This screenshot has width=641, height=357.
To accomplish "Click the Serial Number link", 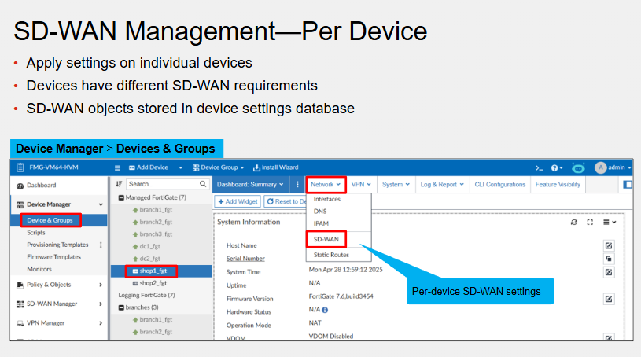I will 245,259.
